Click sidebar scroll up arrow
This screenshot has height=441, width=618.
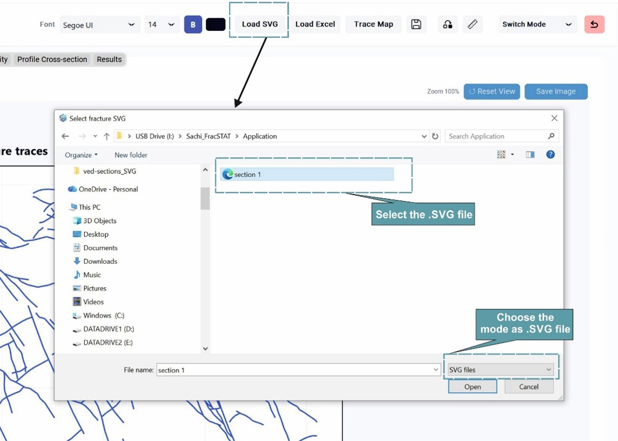(x=205, y=170)
